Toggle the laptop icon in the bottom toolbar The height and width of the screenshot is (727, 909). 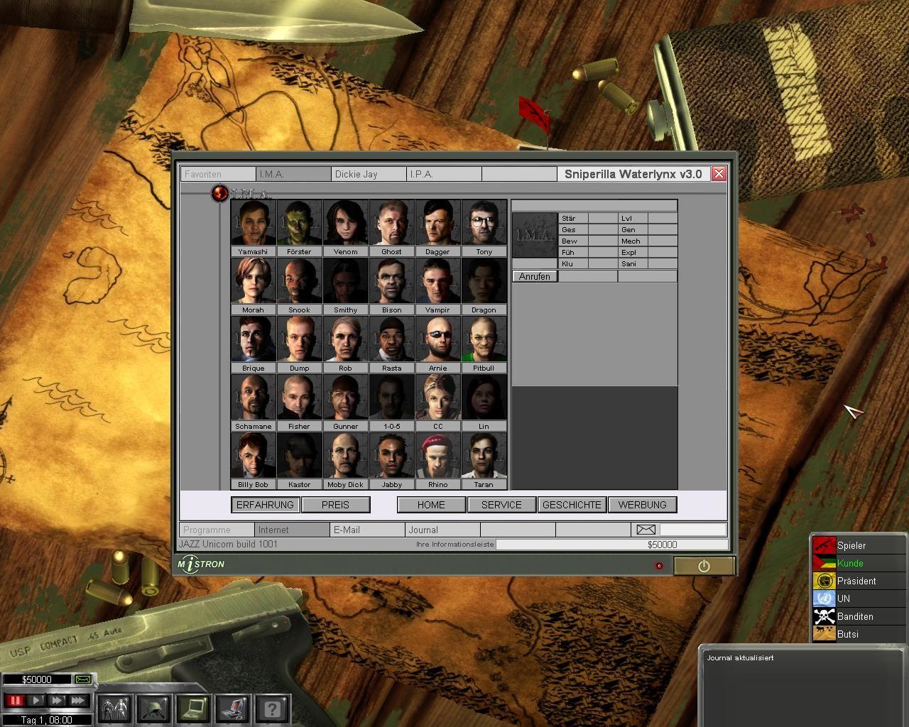coord(192,708)
